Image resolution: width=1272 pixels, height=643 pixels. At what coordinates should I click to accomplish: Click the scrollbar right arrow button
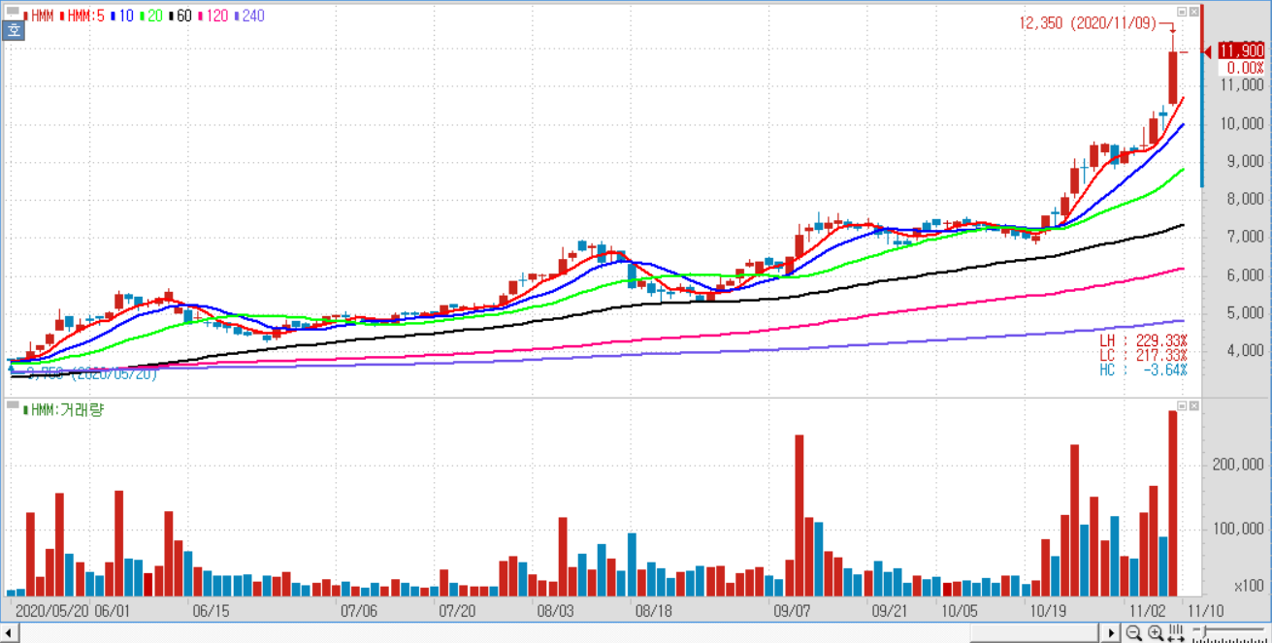tap(1113, 633)
